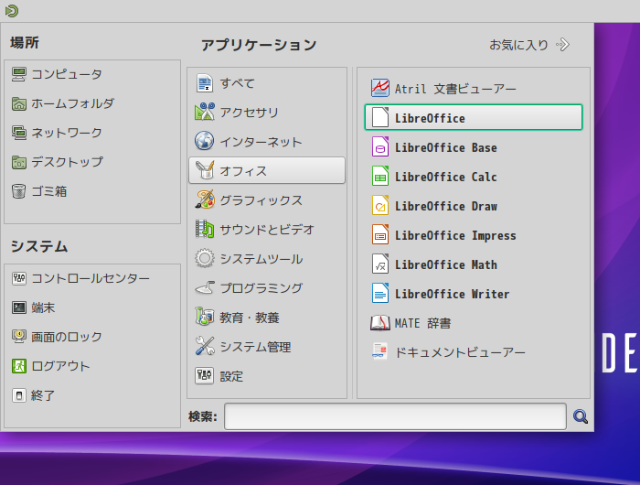Click the search magnifier icon
The image size is (640, 485).
pos(581,416)
